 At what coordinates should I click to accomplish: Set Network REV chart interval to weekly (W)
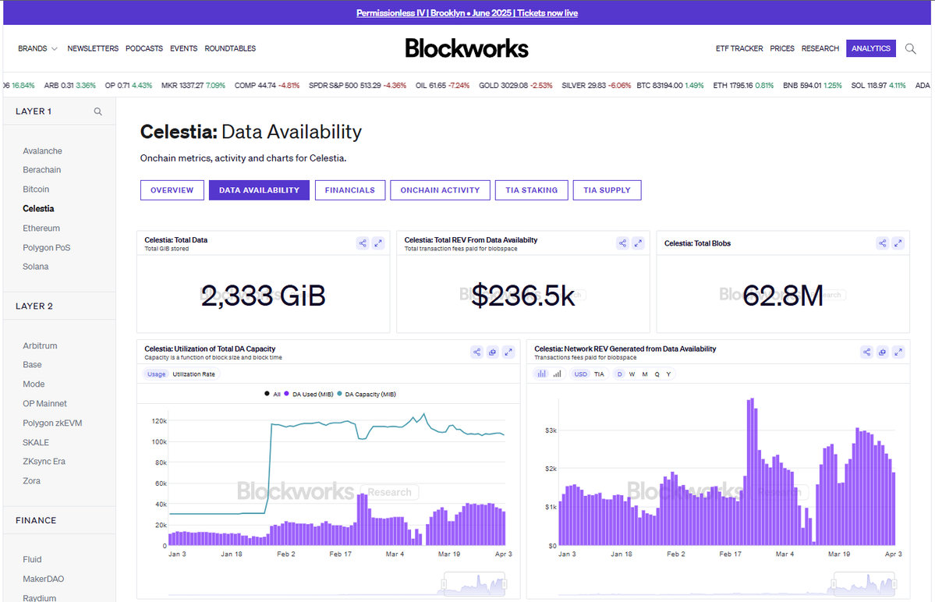coord(632,374)
